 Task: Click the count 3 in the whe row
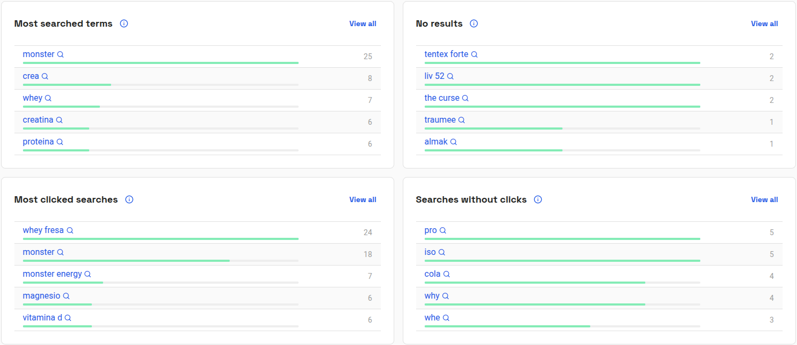click(x=771, y=320)
